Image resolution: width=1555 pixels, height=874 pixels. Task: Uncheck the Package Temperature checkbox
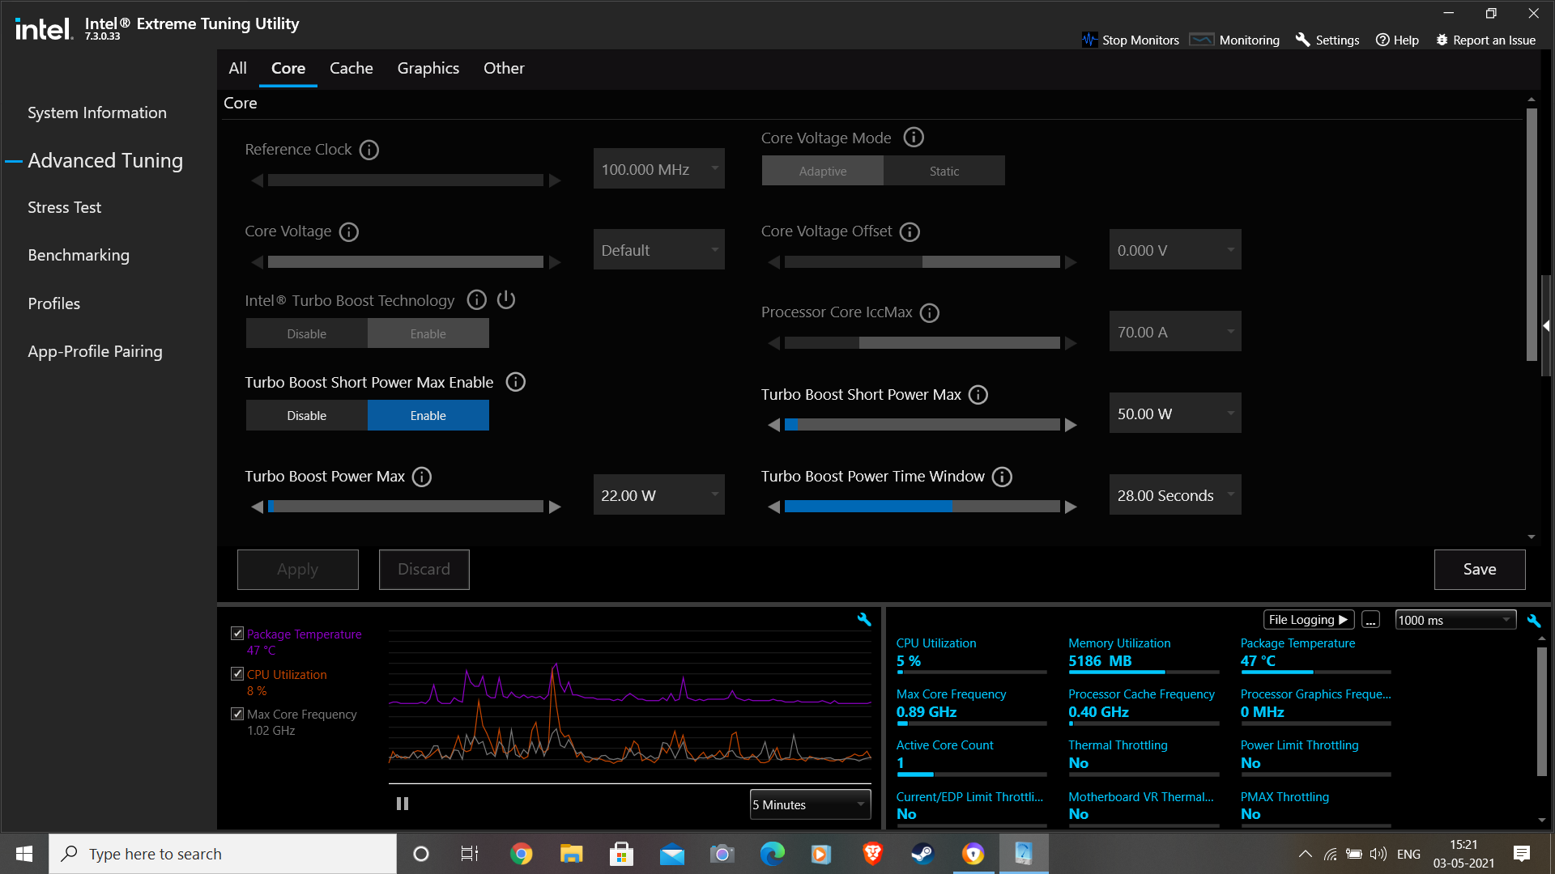[x=237, y=634]
